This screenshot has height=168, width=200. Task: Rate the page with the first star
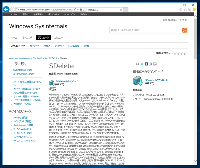coord(173,53)
